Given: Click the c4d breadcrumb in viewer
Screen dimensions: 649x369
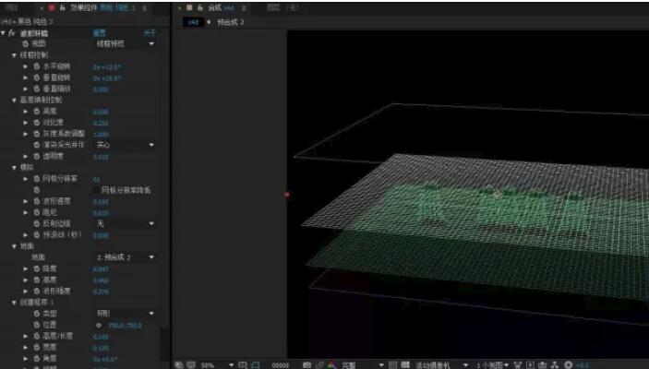Looking at the screenshot, I should (x=193, y=22).
